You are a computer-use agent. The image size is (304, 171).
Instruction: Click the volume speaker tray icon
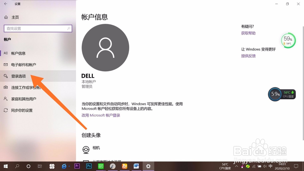[x=265, y=166]
